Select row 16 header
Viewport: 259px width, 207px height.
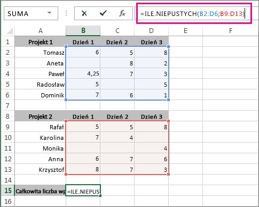8,201
